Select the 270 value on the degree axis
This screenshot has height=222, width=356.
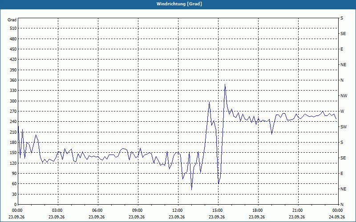point(13,111)
